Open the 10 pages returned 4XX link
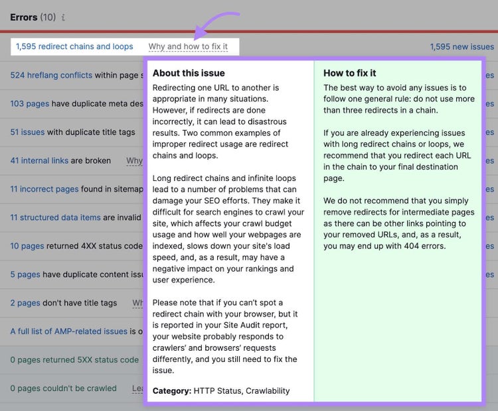Viewport: 498px width, 411px height. coord(27,246)
